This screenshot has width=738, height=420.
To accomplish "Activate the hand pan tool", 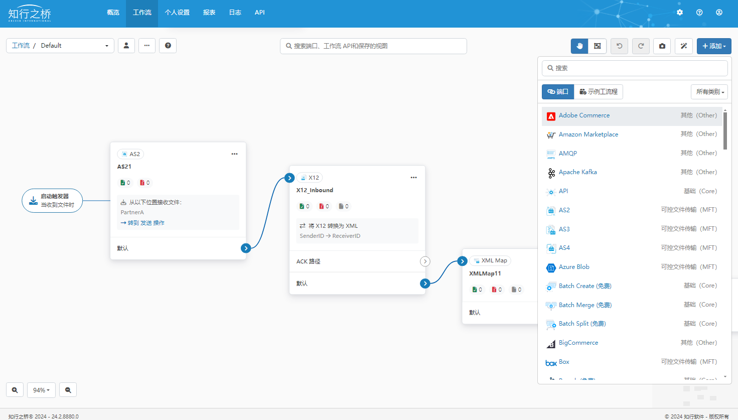I will point(579,46).
